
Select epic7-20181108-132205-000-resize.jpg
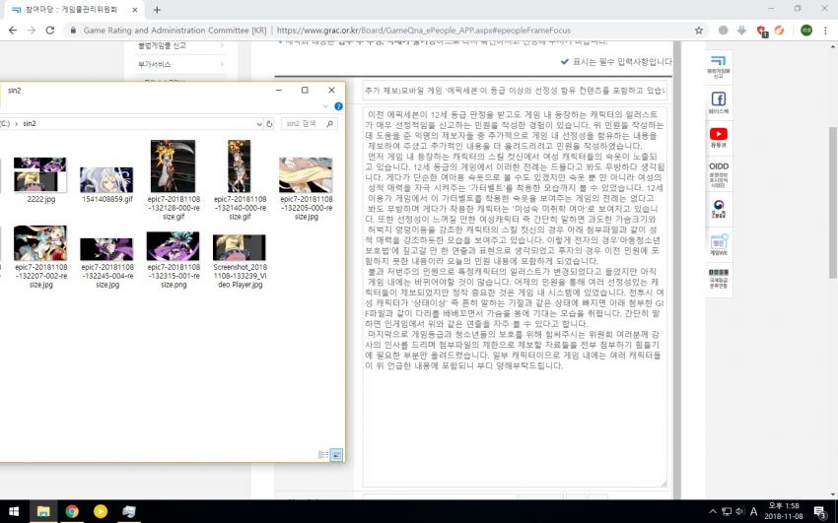(x=307, y=189)
